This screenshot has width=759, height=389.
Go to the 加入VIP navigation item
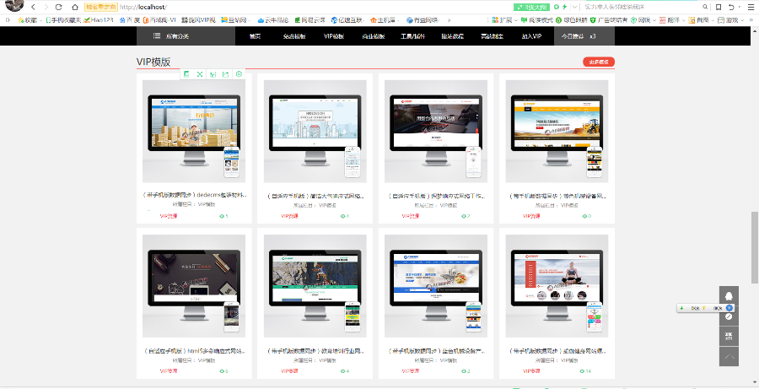[531, 36]
